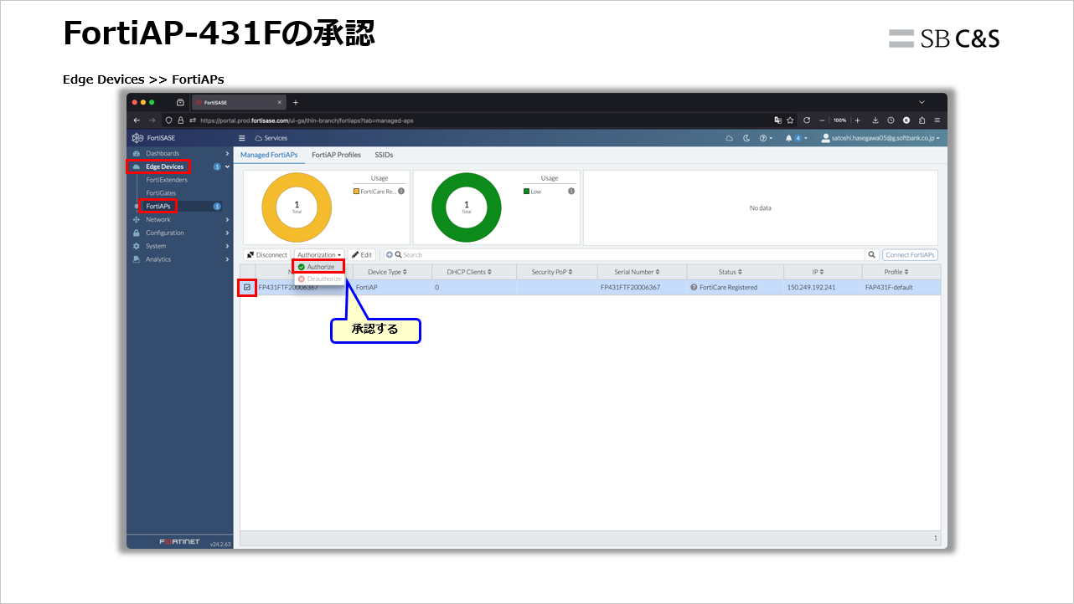Screen dimensions: 1074x604
Task: Open a new browser tab
Action: coord(295,102)
